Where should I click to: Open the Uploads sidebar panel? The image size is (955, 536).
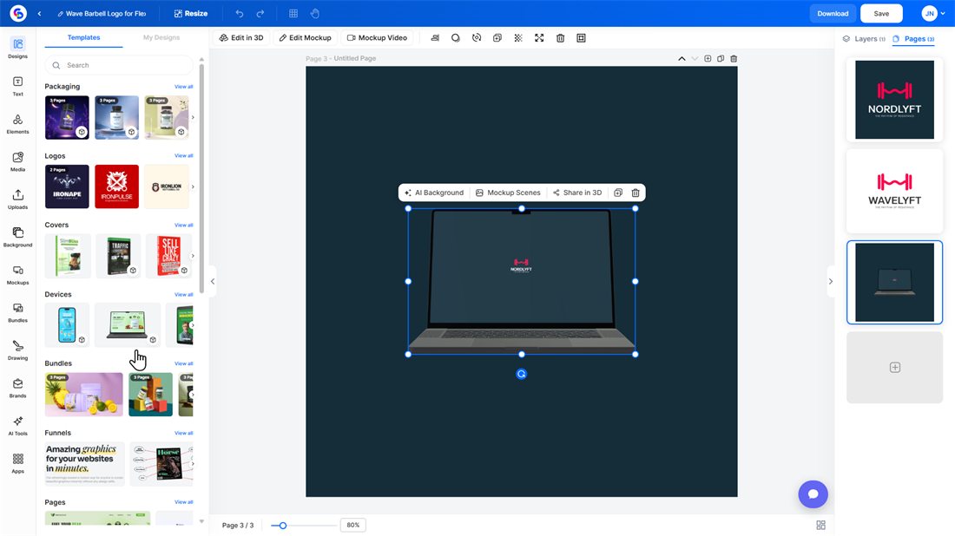pyautogui.click(x=17, y=199)
